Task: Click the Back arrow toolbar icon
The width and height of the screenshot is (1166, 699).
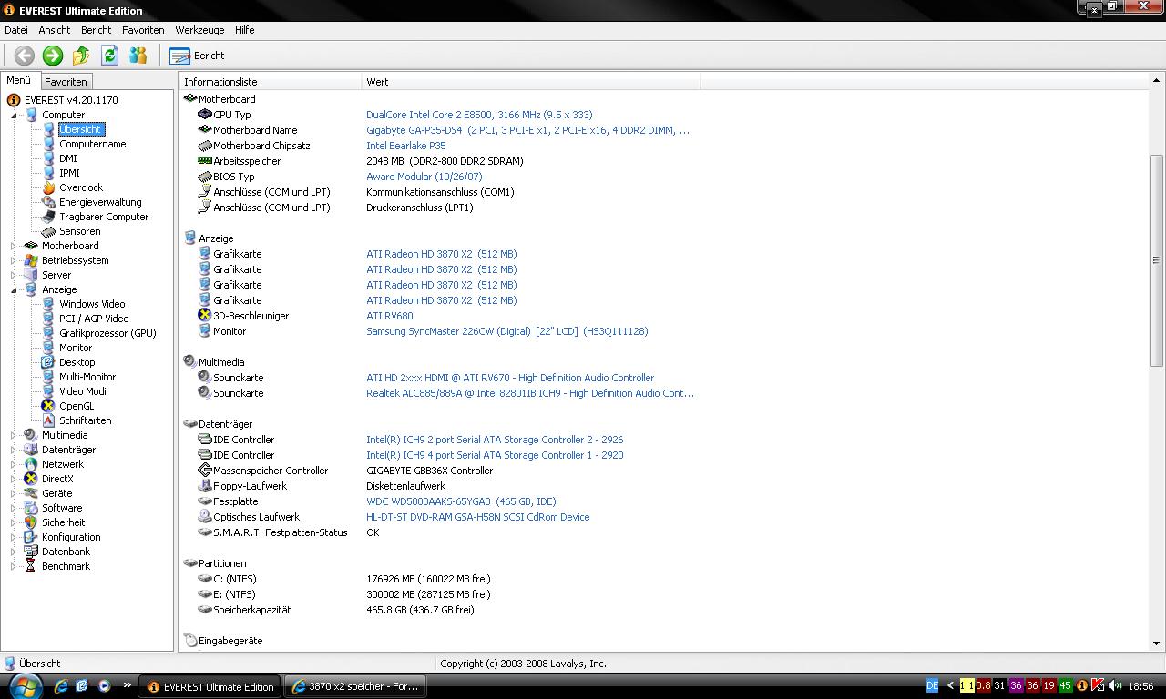Action: 25,56
